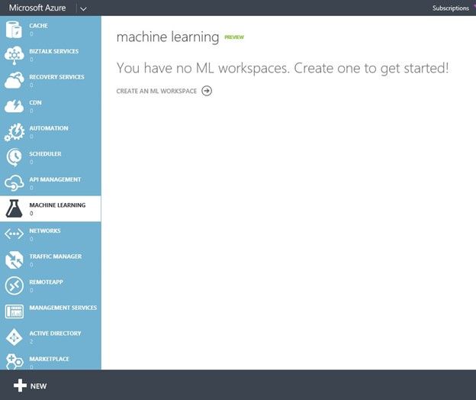Select the Scheduler clock icon

pos(14,157)
